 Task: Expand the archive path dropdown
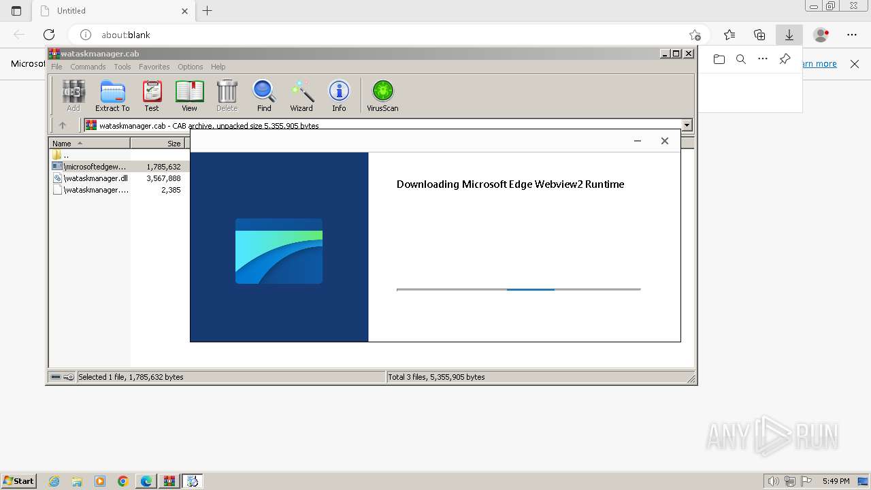687,125
